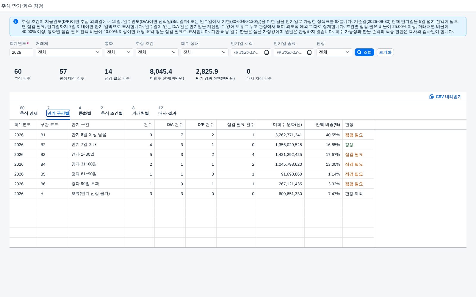The height and width of the screenshot is (297, 476).
Task: Click the 점검 필요 건수 KPI value 14
Action: click(108, 72)
